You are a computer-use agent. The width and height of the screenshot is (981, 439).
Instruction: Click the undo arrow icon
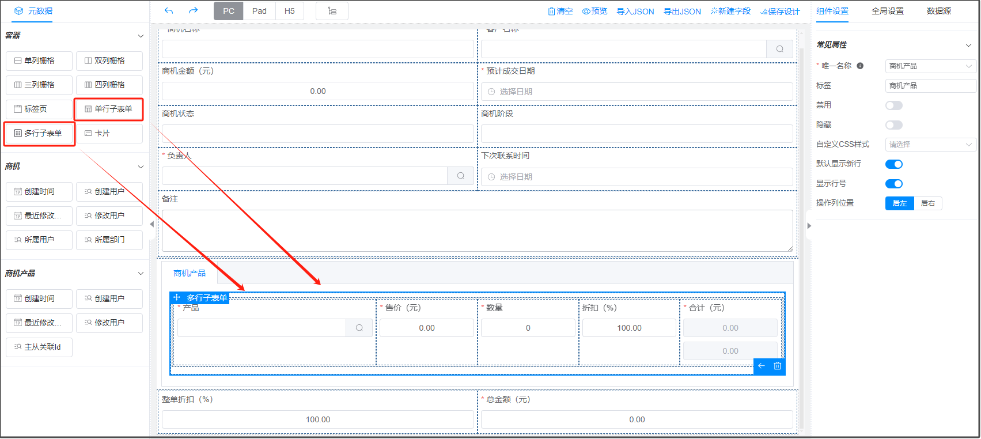click(169, 11)
